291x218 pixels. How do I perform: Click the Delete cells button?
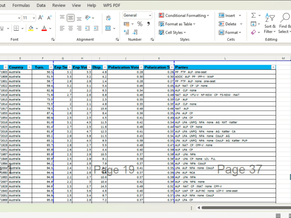point(228,24)
